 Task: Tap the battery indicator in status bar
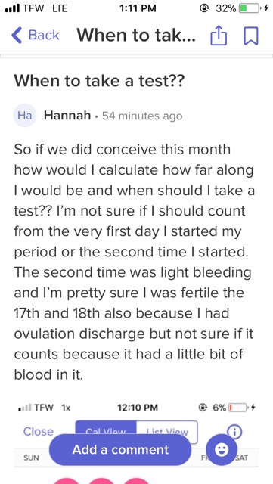pos(249,8)
